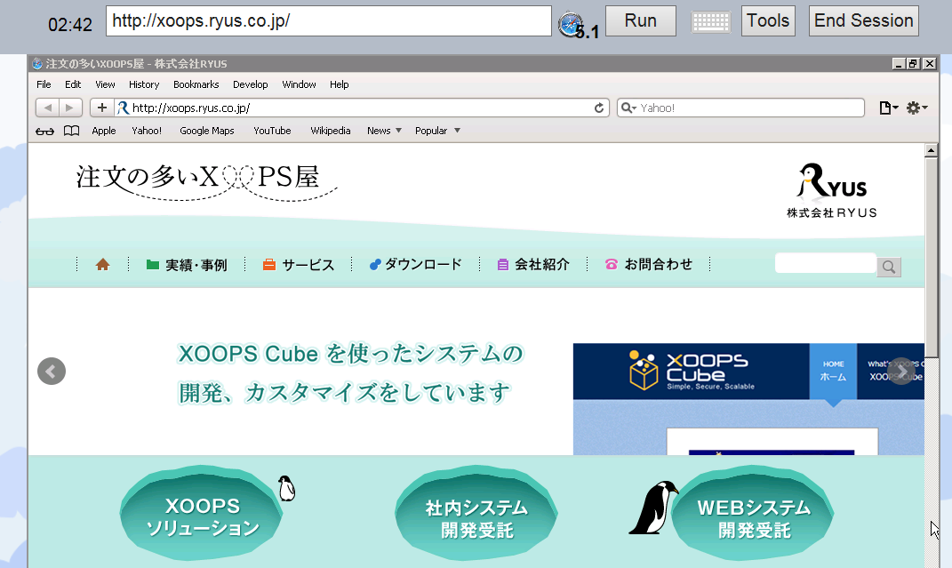Open the Help menu

coord(340,85)
